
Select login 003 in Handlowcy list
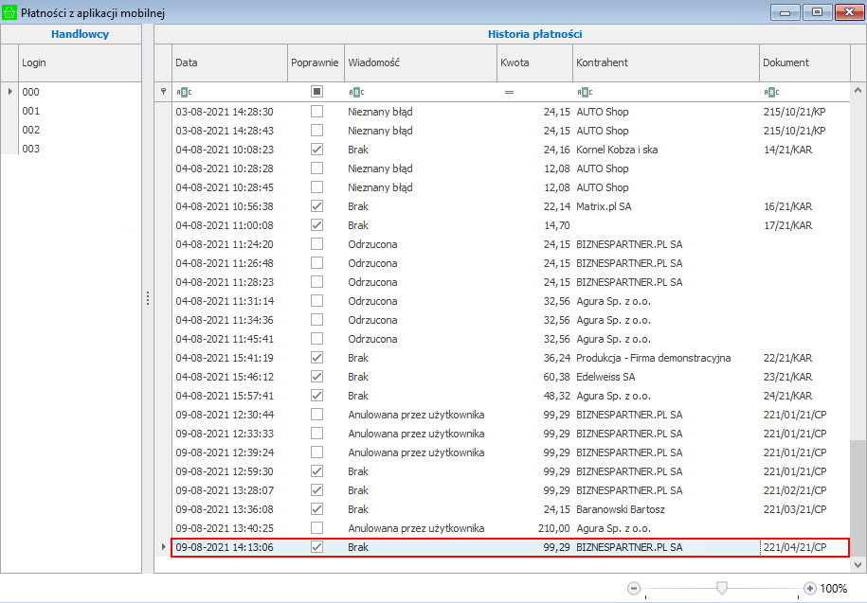tap(31, 149)
